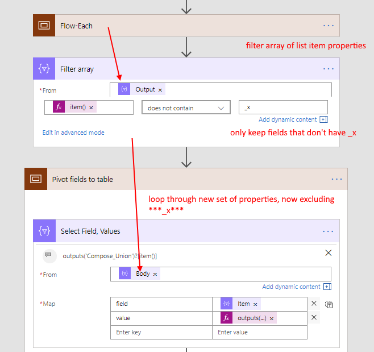Screen dimensions: 374x352
Task: Click the Select Field, Values action icon
Action: point(44,231)
